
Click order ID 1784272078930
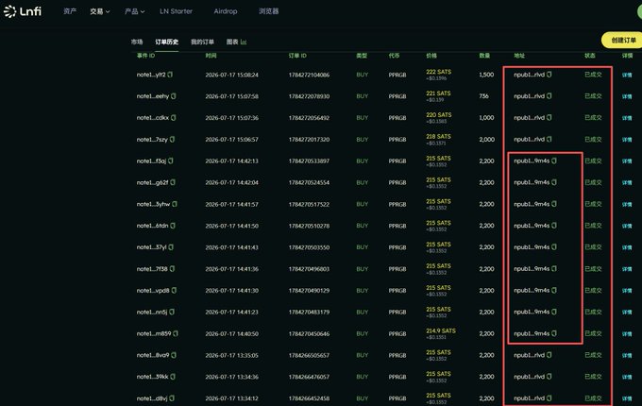click(309, 96)
